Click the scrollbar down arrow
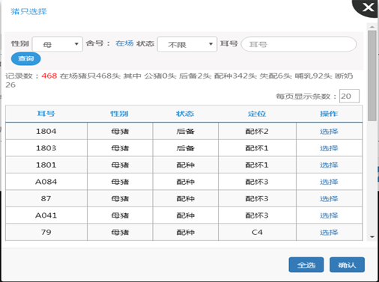The width and height of the screenshot is (379, 282). [372, 237]
